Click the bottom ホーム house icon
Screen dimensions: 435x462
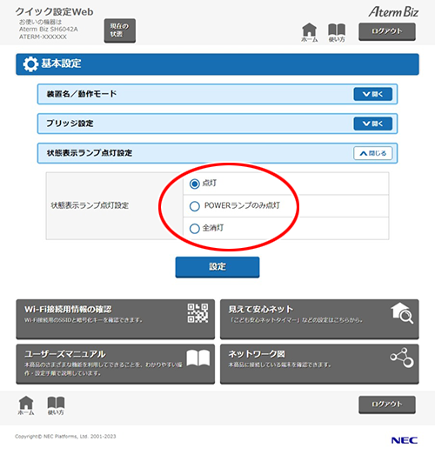[x=26, y=405]
